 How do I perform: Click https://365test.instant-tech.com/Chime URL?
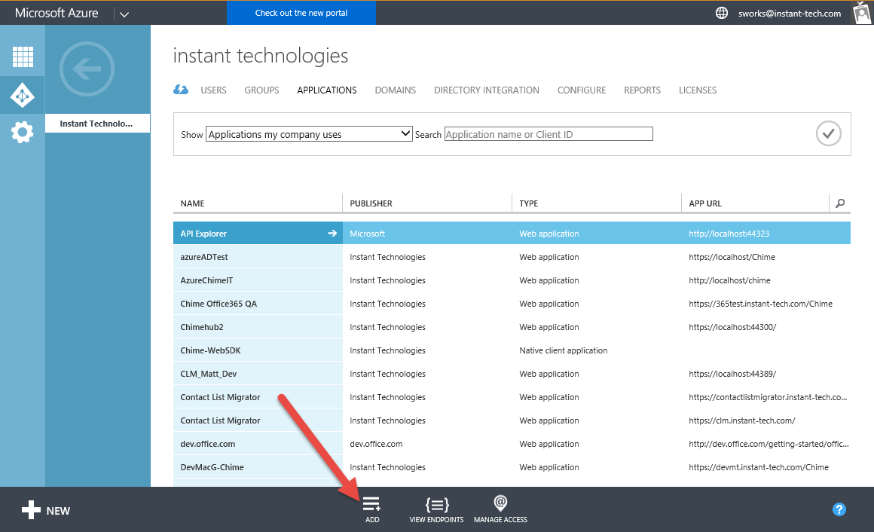coord(760,304)
